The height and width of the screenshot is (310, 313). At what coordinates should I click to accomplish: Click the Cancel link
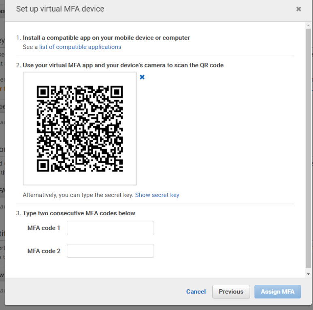(196, 292)
